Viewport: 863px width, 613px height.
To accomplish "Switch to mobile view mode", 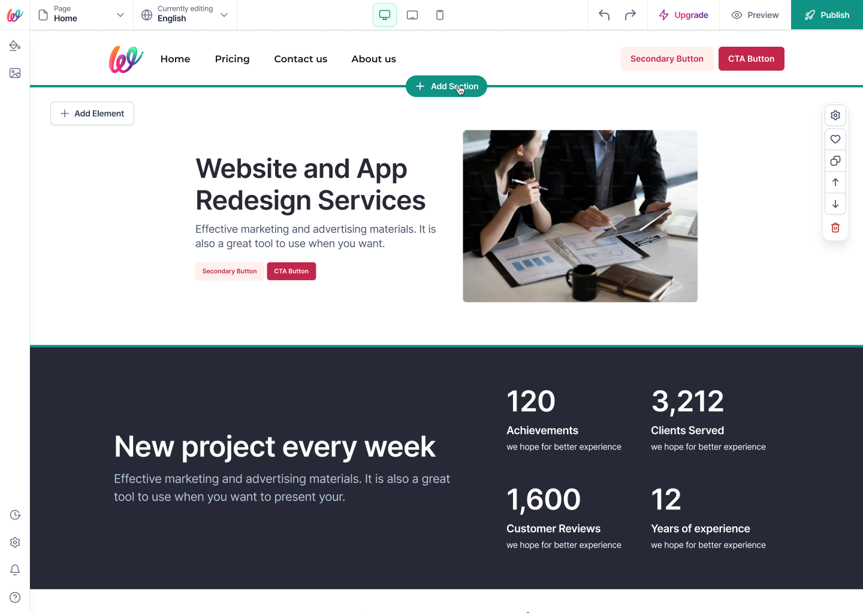I will point(440,15).
